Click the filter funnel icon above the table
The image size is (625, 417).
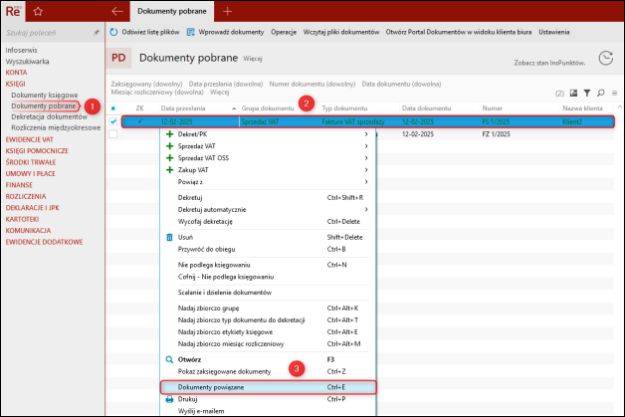(x=587, y=92)
